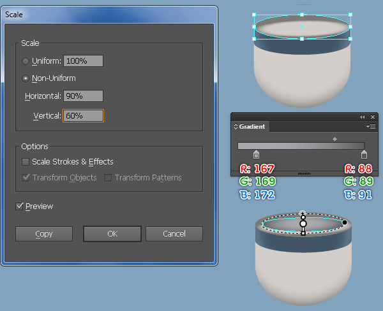This screenshot has width=383, height=311.
Task: Click the upper bowl's selected ellipse center point
Action: tap(302, 27)
